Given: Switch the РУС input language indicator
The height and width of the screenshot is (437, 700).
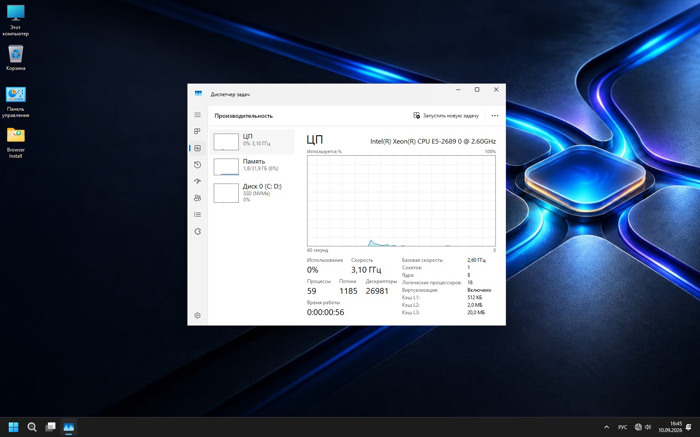Looking at the screenshot, I should (x=622, y=427).
